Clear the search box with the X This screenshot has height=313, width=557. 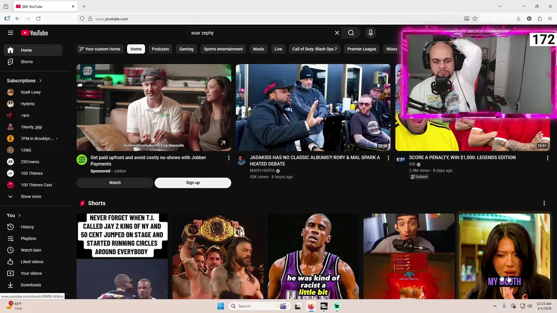[x=337, y=33]
